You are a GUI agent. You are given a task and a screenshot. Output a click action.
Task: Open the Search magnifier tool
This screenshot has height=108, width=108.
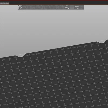[x=67, y=7]
